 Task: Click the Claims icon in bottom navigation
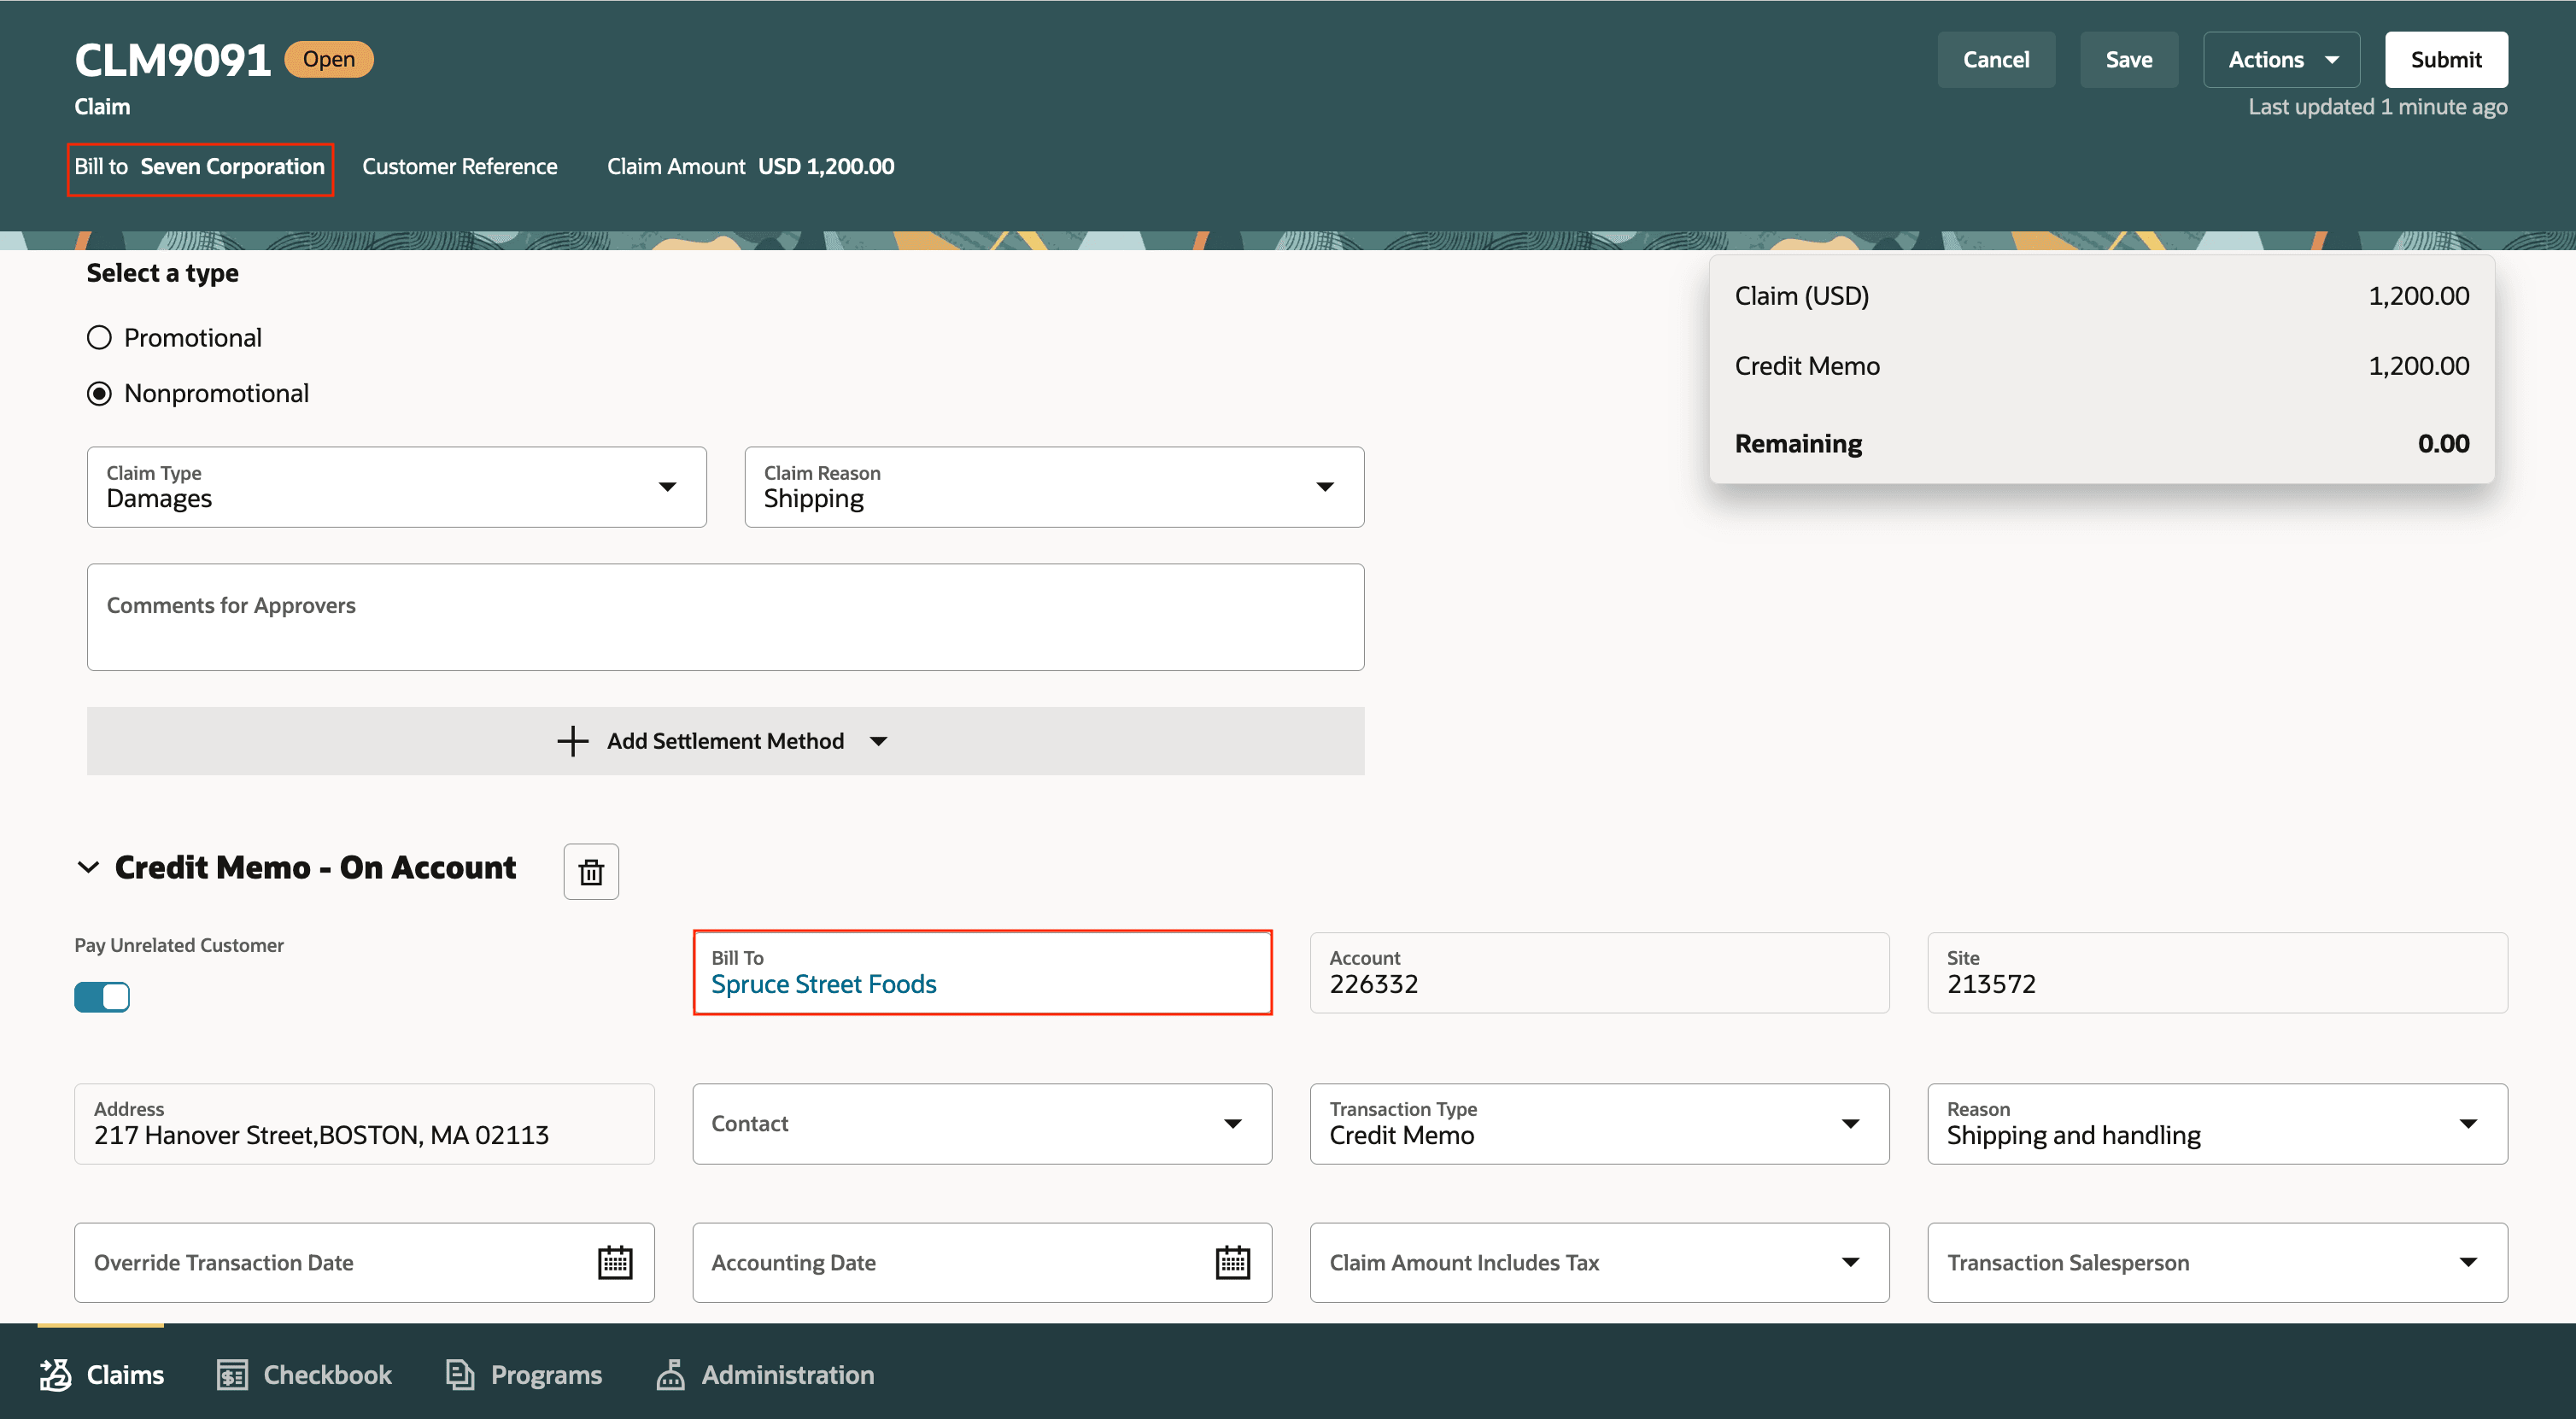[x=56, y=1374]
